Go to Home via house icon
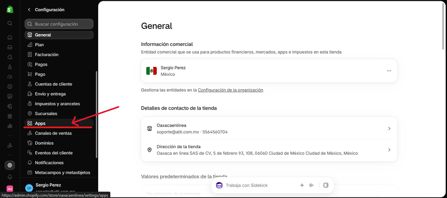Image resolution: width=447 pixels, height=198 pixels. pos(10,38)
